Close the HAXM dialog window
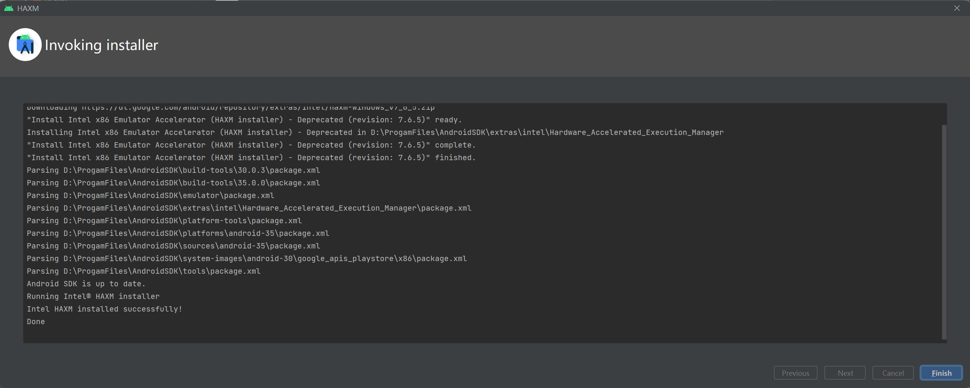 (957, 8)
